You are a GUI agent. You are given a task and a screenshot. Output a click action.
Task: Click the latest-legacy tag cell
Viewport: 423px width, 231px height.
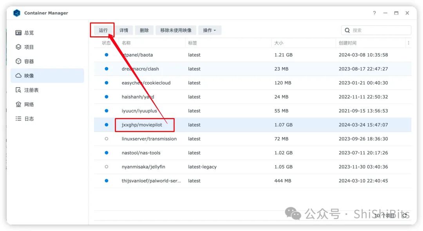coord(202,167)
